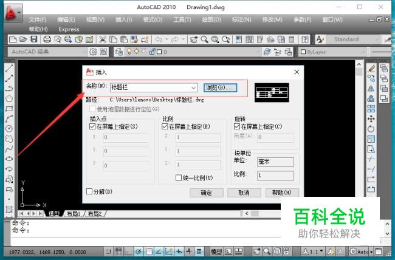Select the Rotate modify tool
The height and width of the screenshot is (260, 395).
[371, 129]
